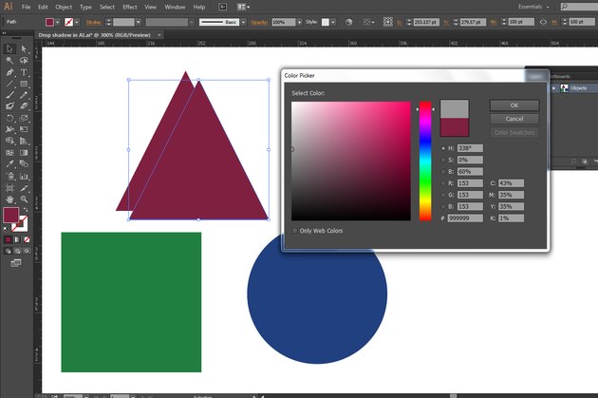Image resolution: width=598 pixels, height=398 pixels.
Task: Select the G green radio button
Action: click(443, 195)
